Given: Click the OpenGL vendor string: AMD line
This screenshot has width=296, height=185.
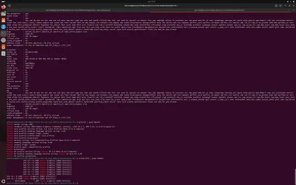Looking at the screenshot, I should 20,124.
